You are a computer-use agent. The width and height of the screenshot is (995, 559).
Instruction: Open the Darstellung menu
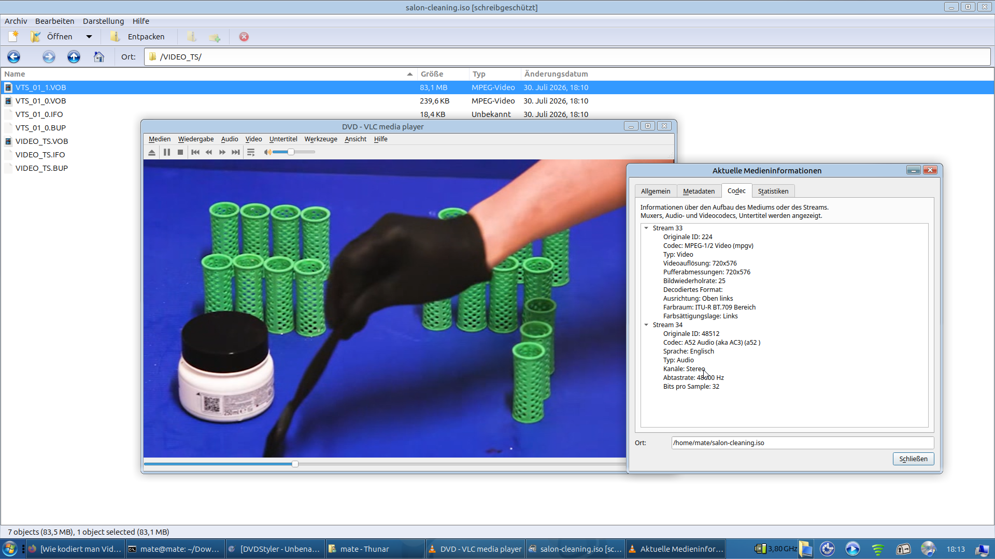[x=103, y=21]
